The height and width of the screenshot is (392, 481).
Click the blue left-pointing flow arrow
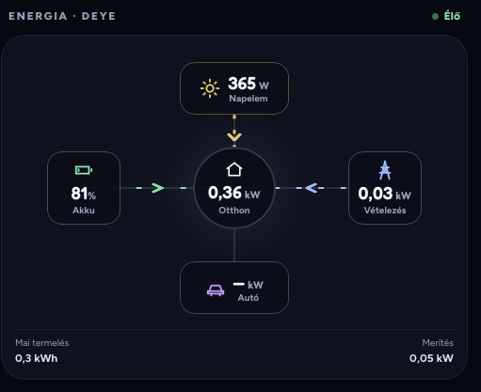pos(312,188)
